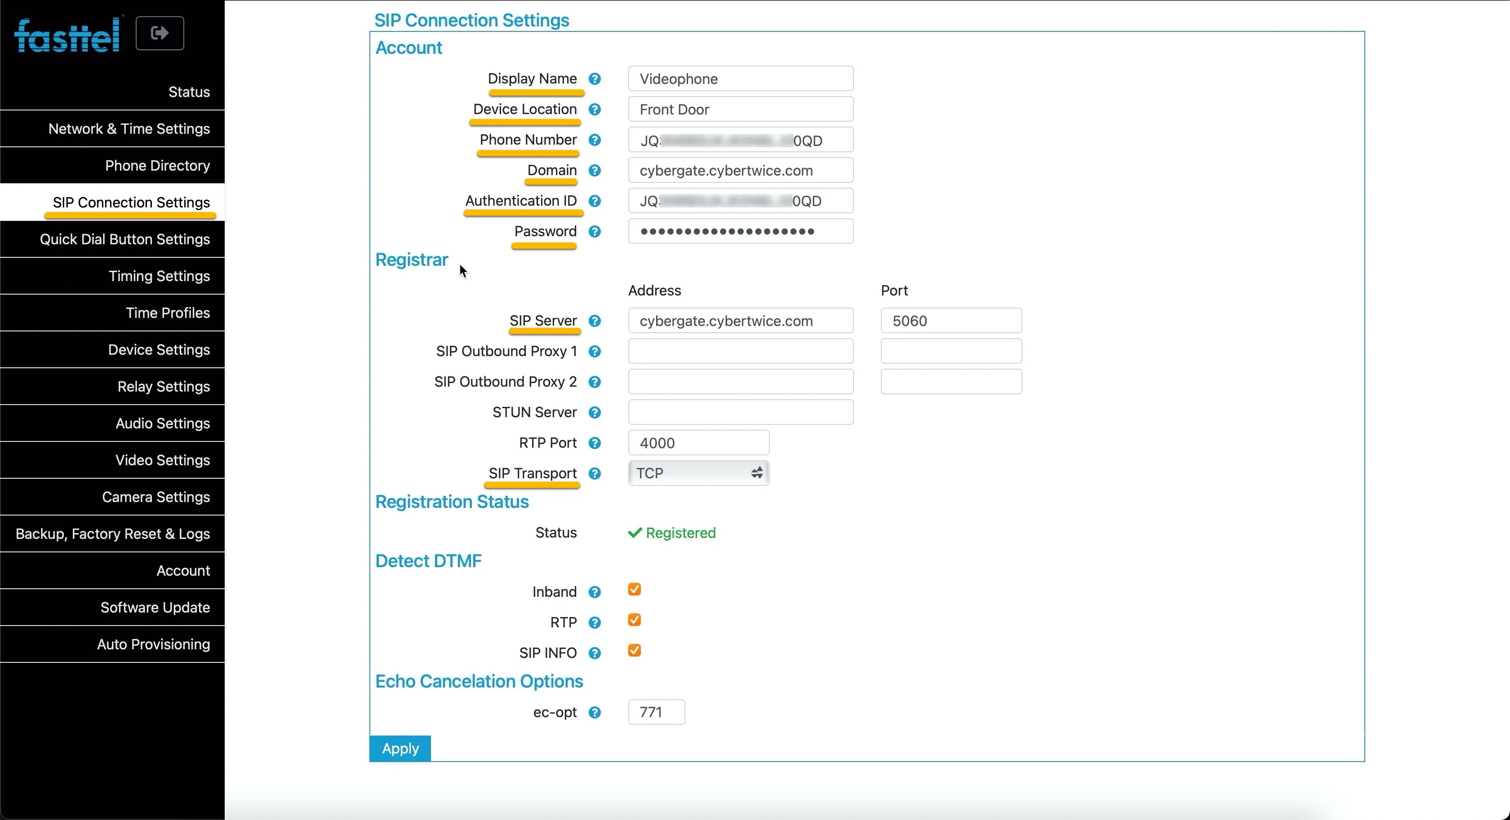Open the Display Name help icon
Screen dimensions: 1510x820
click(x=595, y=79)
